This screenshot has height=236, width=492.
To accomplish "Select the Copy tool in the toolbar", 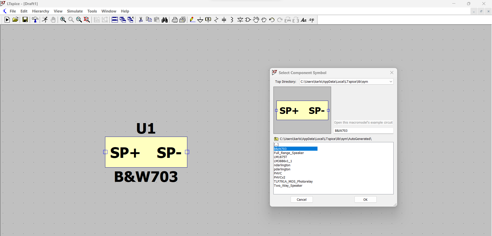I will pyautogui.click(x=149, y=20).
